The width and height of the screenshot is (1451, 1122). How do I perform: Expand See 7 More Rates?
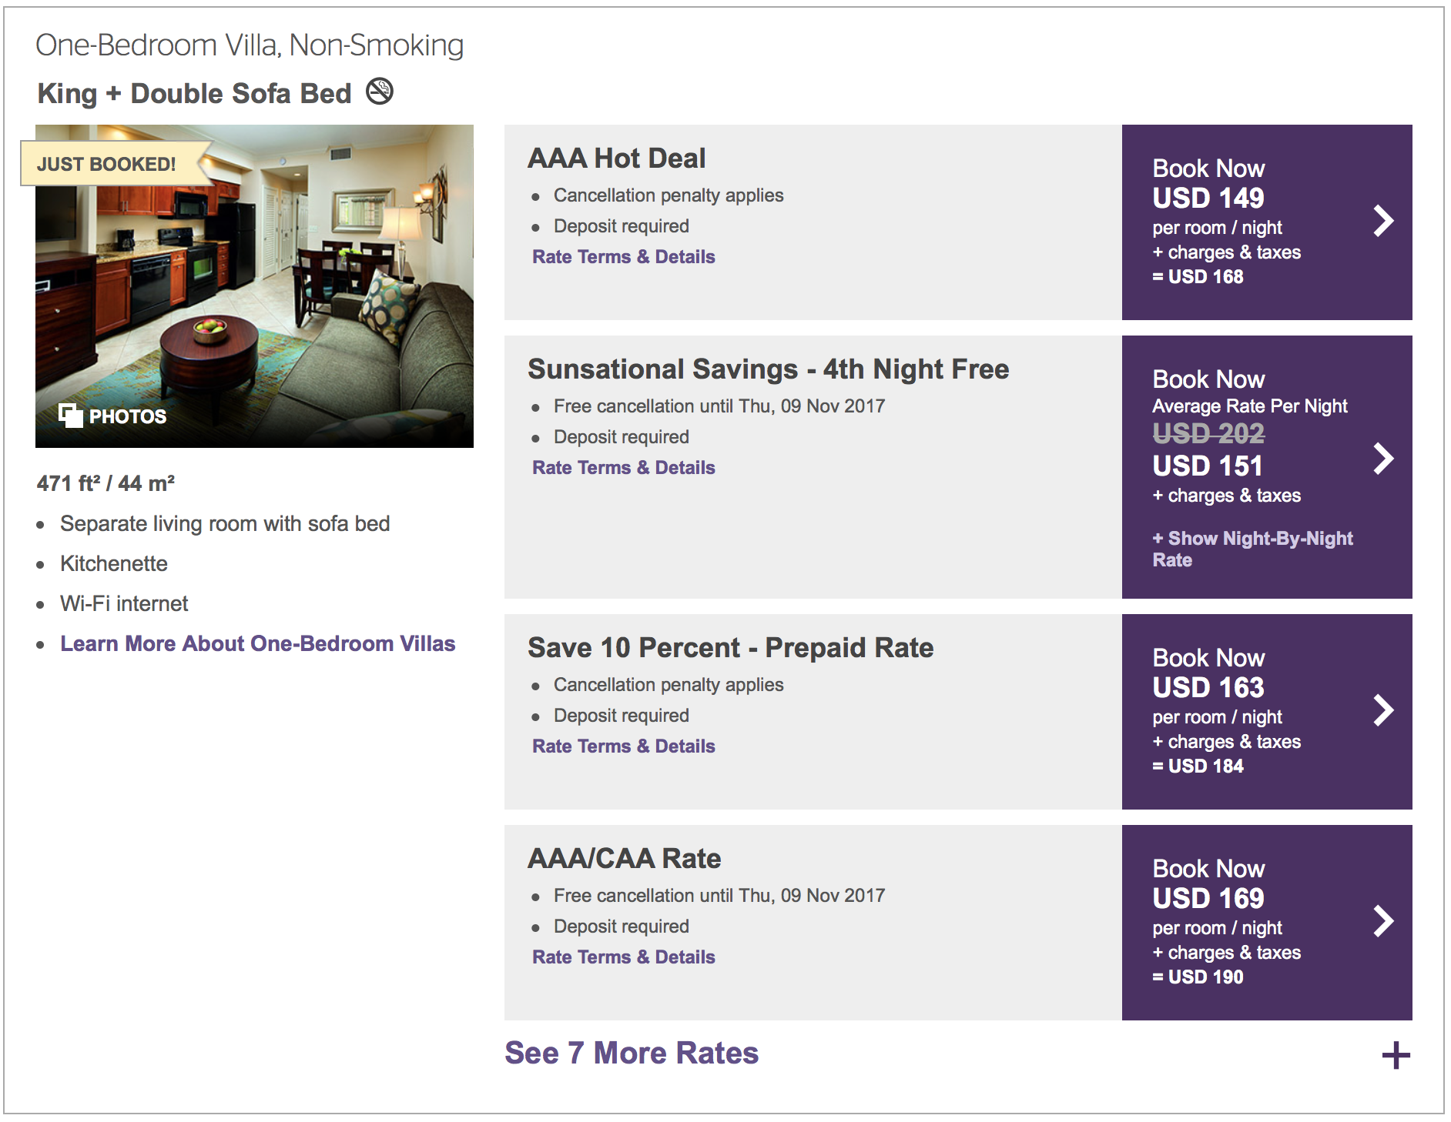tap(632, 1053)
